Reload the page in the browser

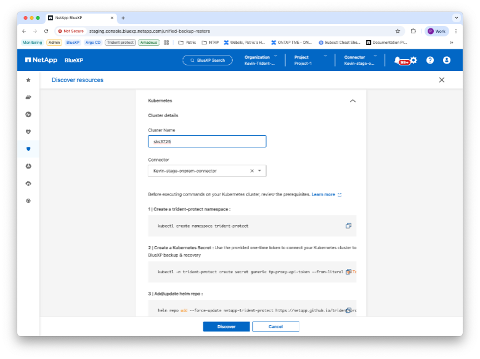pyautogui.click(x=46, y=31)
